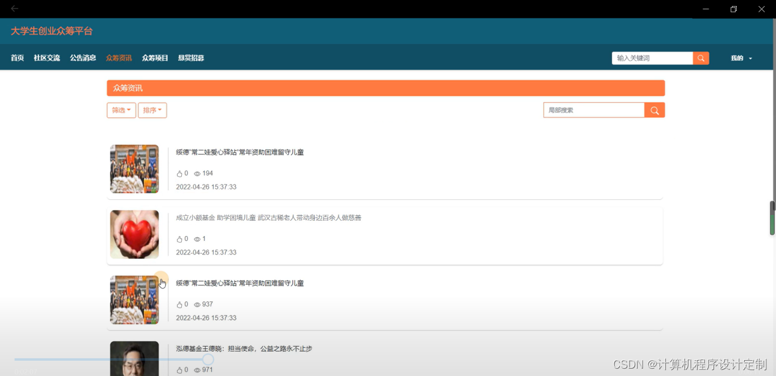The width and height of the screenshot is (776, 376).
Task: Open the 排序 sort dropdown
Action: coord(153,110)
